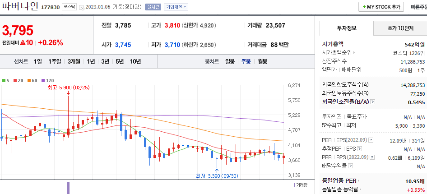Viewport: 427px width, 194px height.
Task: Click the +0.93% 동일업종 등락률 value
Action: click(416, 189)
